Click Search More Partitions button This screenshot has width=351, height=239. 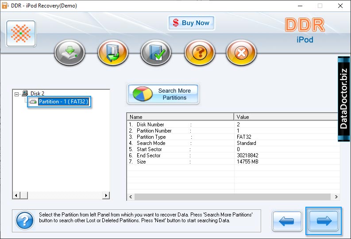[x=163, y=94]
